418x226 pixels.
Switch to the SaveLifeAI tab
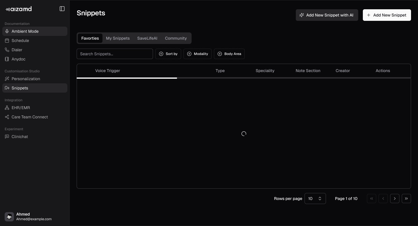point(147,38)
